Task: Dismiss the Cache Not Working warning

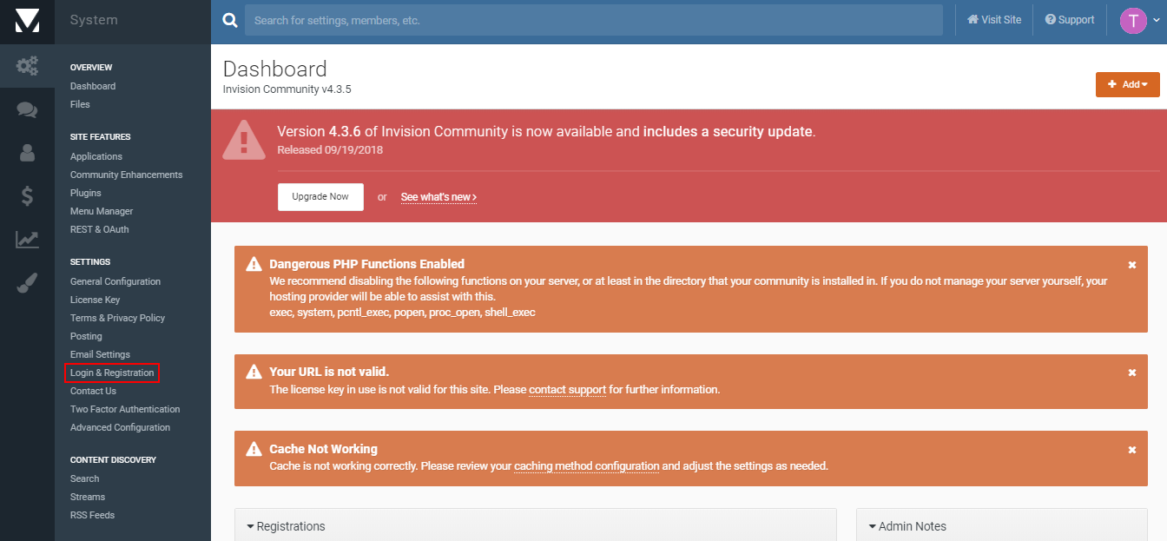Action: (1131, 450)
